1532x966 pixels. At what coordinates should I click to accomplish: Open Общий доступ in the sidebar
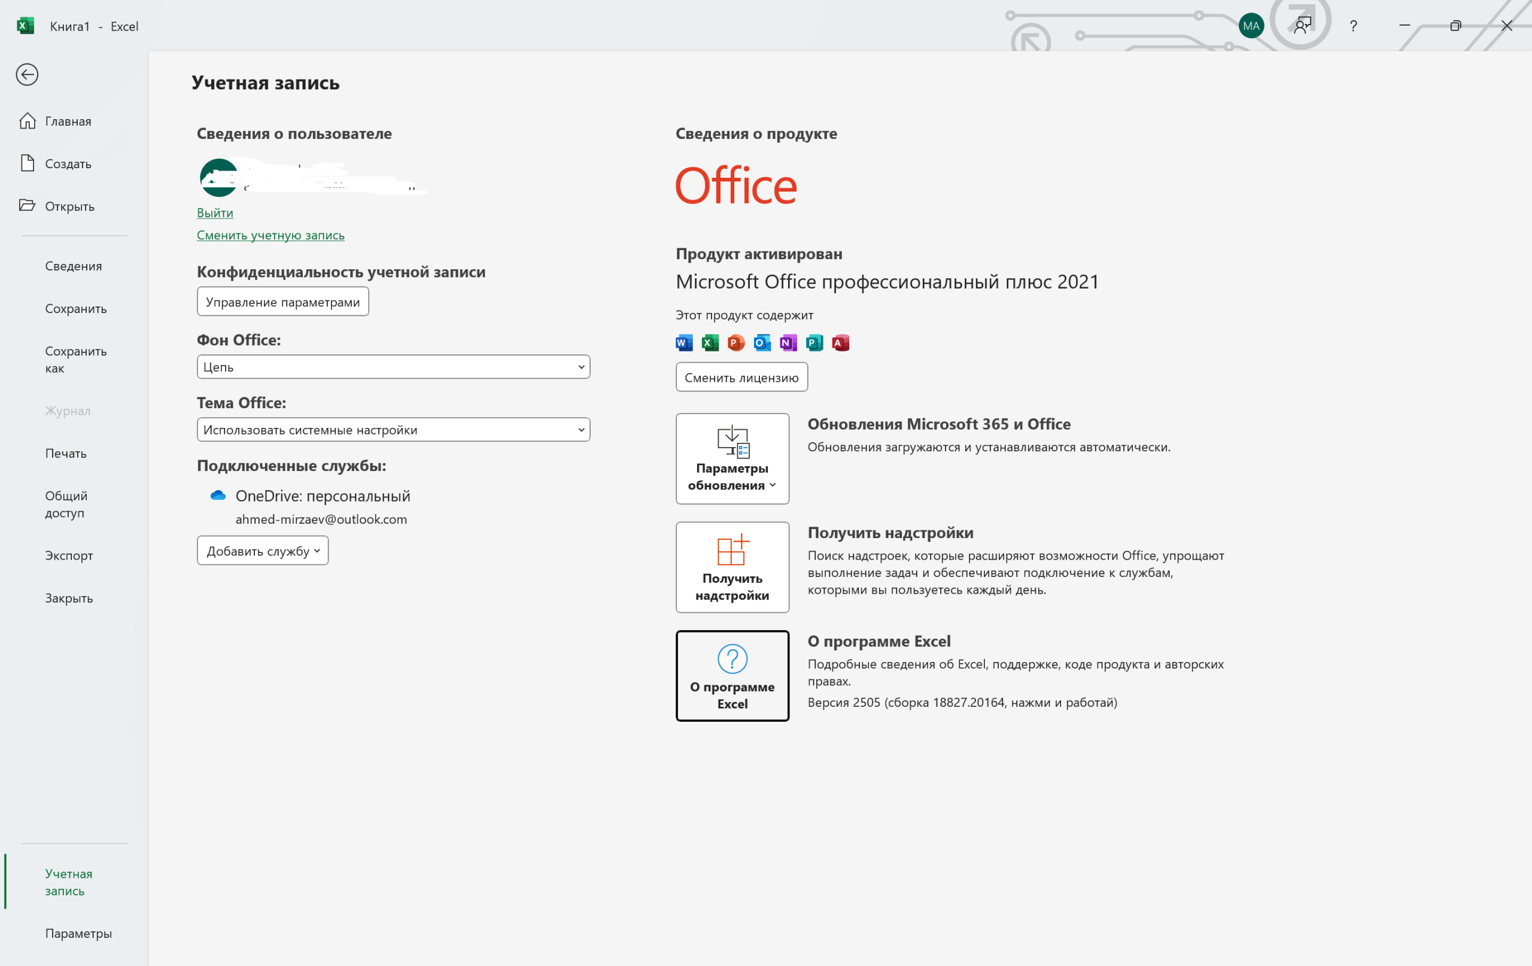66,504
